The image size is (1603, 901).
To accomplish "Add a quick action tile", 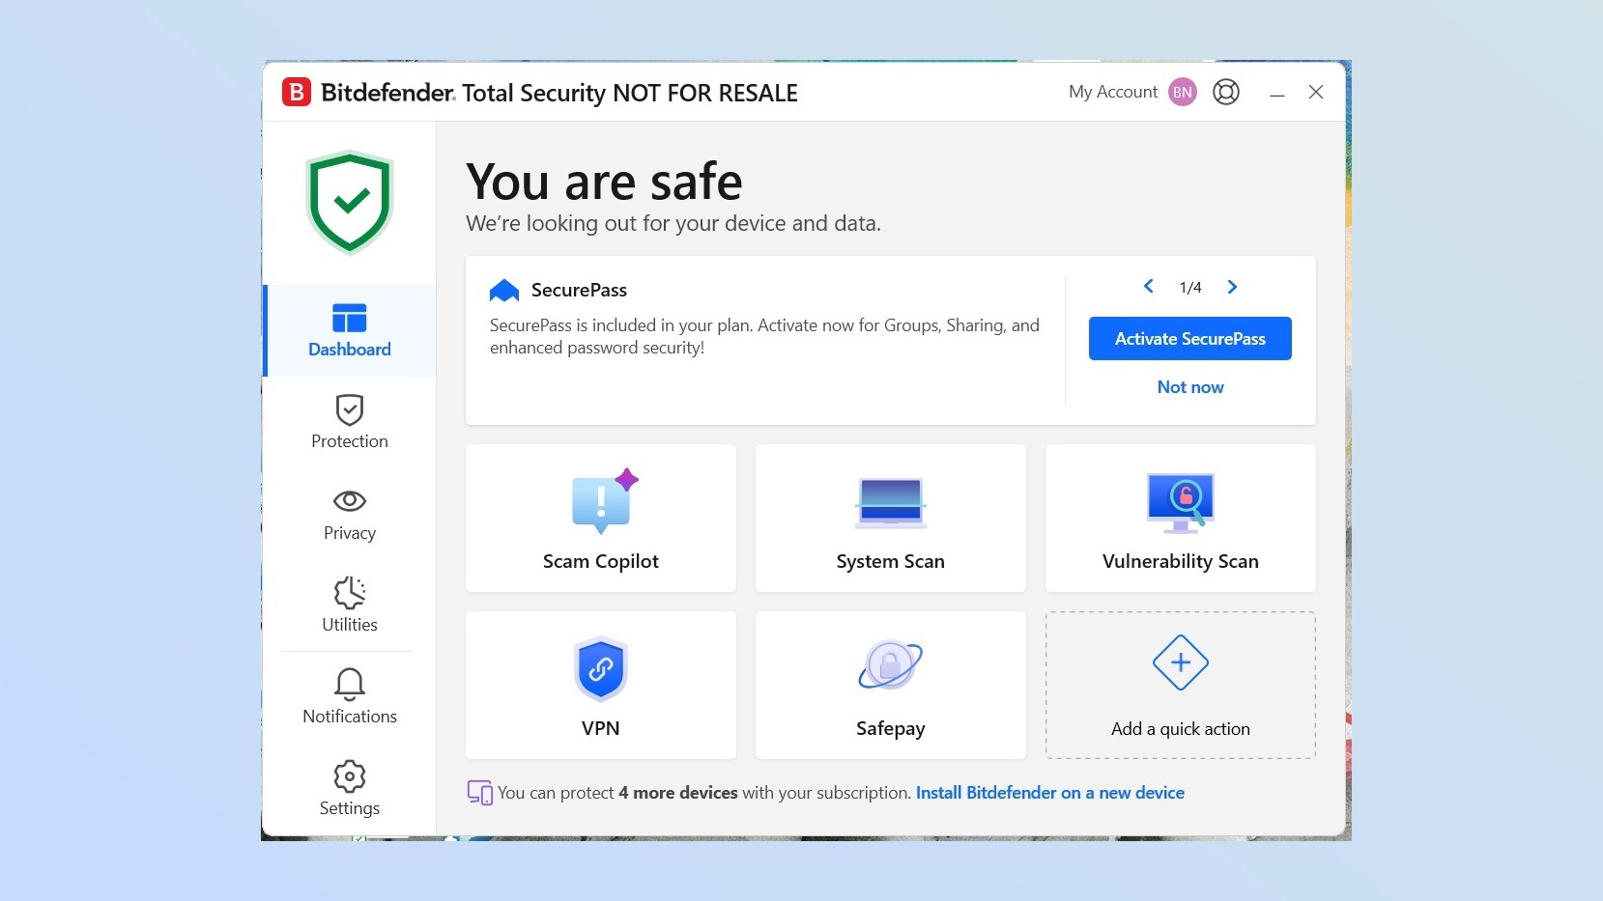I will tap(1181, 685).
